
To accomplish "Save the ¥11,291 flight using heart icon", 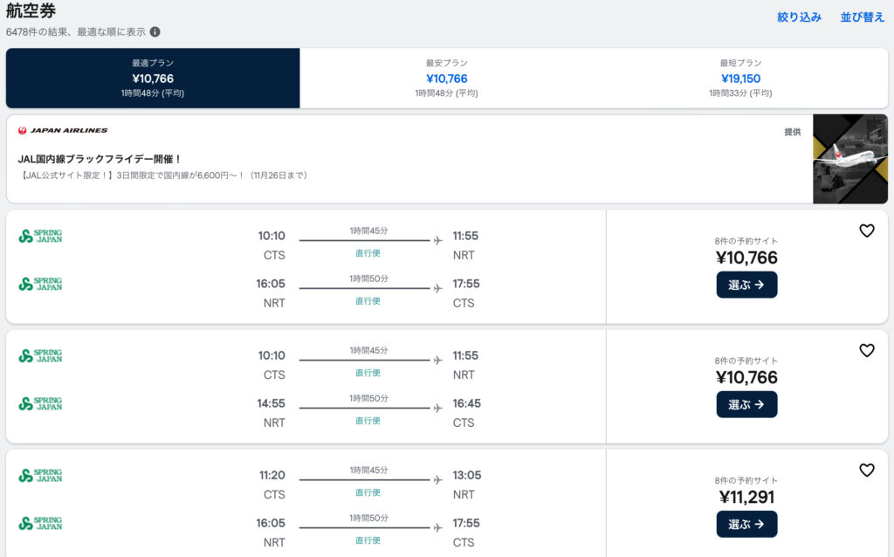I will click(866, 470).
